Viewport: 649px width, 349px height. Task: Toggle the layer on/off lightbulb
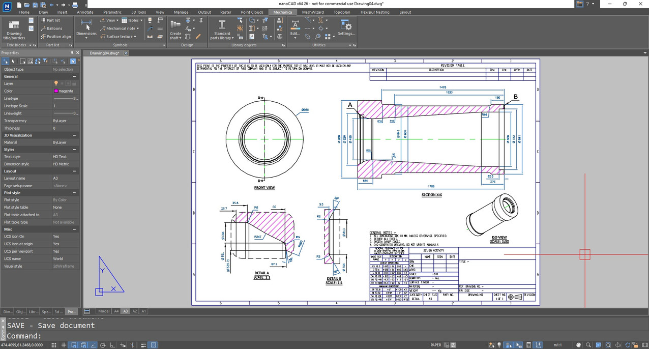tap(56, 83)
